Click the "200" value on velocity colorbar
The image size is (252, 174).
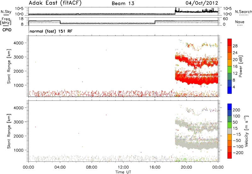coord(237,110)
